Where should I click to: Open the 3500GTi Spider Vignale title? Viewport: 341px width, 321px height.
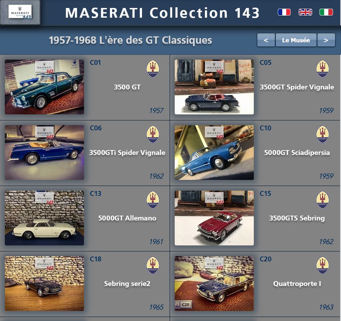(127, 153)
